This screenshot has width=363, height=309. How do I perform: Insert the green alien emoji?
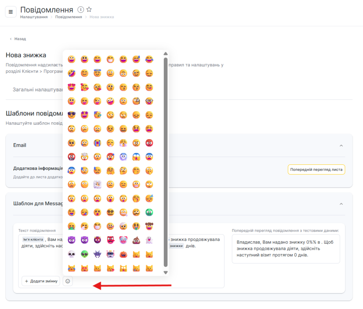[84, 254]
